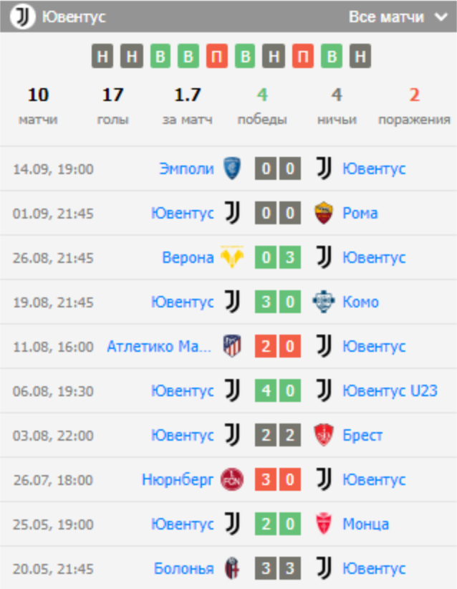Click the first 'Н' form badge

(102, 57)
